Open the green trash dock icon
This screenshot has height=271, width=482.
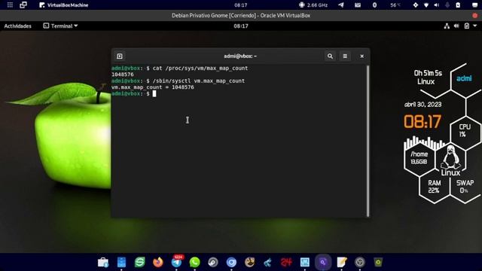tap(378, 263)
